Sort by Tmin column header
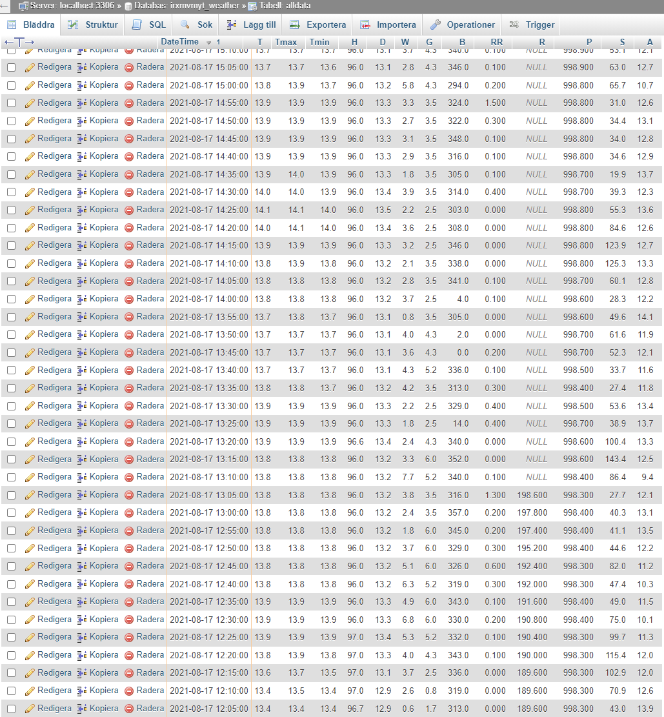Image resolution: width=664 pixels, height=717 pixels. pyautogui.click(x=319, y=42)
